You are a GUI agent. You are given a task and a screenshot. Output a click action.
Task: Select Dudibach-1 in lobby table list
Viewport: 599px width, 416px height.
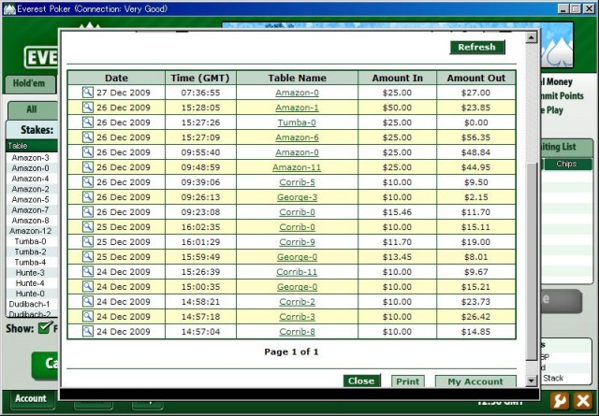(30, 304)
